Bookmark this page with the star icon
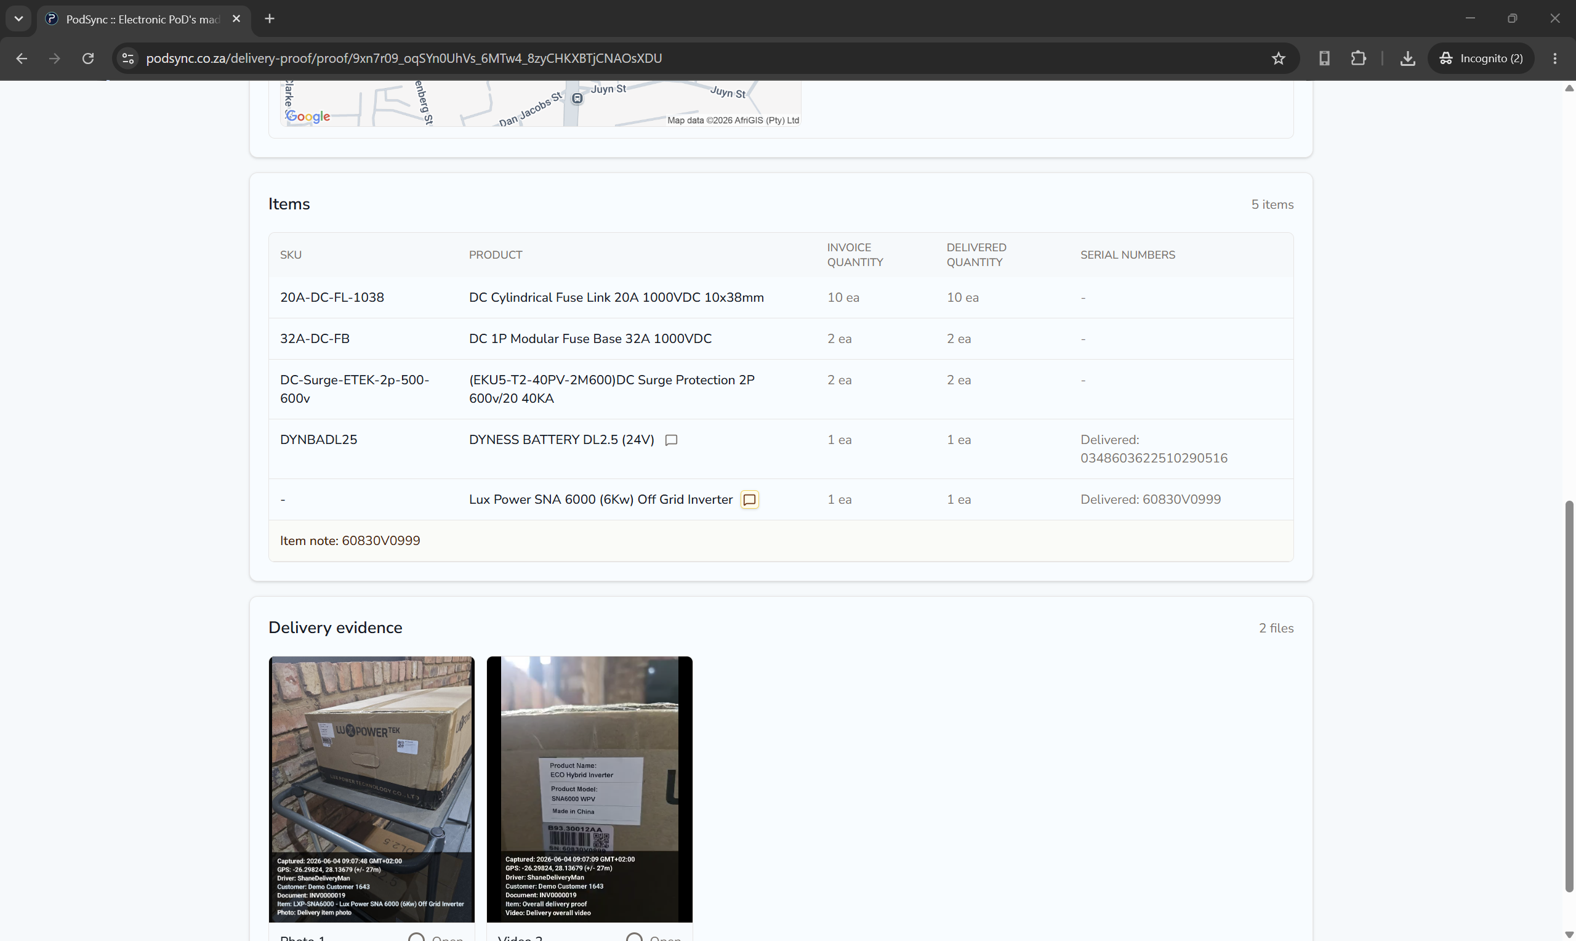Image resolution: width=1576 pixels, height=941 pixels. [x=1278, y=59]
